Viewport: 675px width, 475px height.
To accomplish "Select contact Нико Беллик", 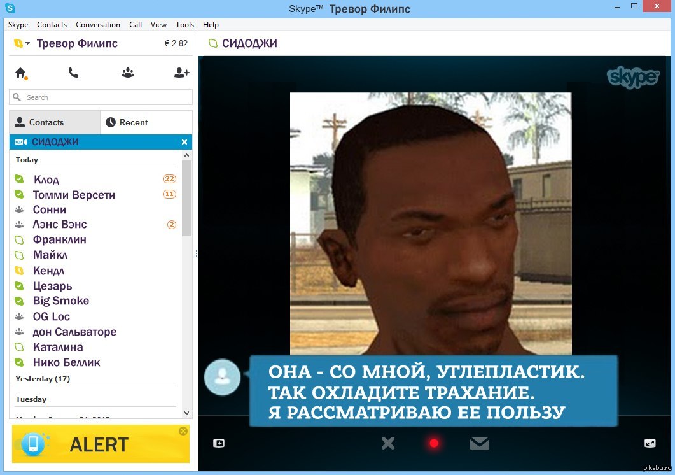I will point(66,362).
